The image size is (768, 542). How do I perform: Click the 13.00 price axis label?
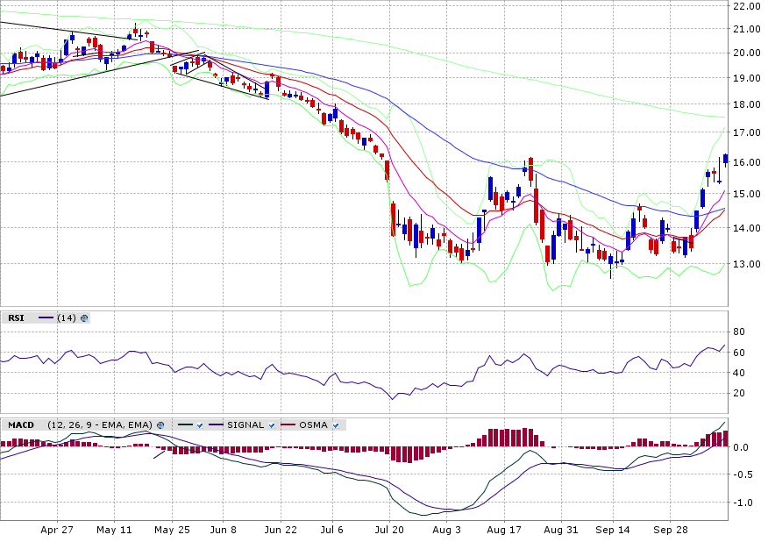[747, 264]
